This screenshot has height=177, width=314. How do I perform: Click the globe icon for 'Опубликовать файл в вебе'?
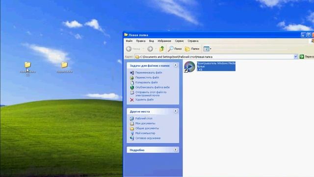(x=132, y=88)
